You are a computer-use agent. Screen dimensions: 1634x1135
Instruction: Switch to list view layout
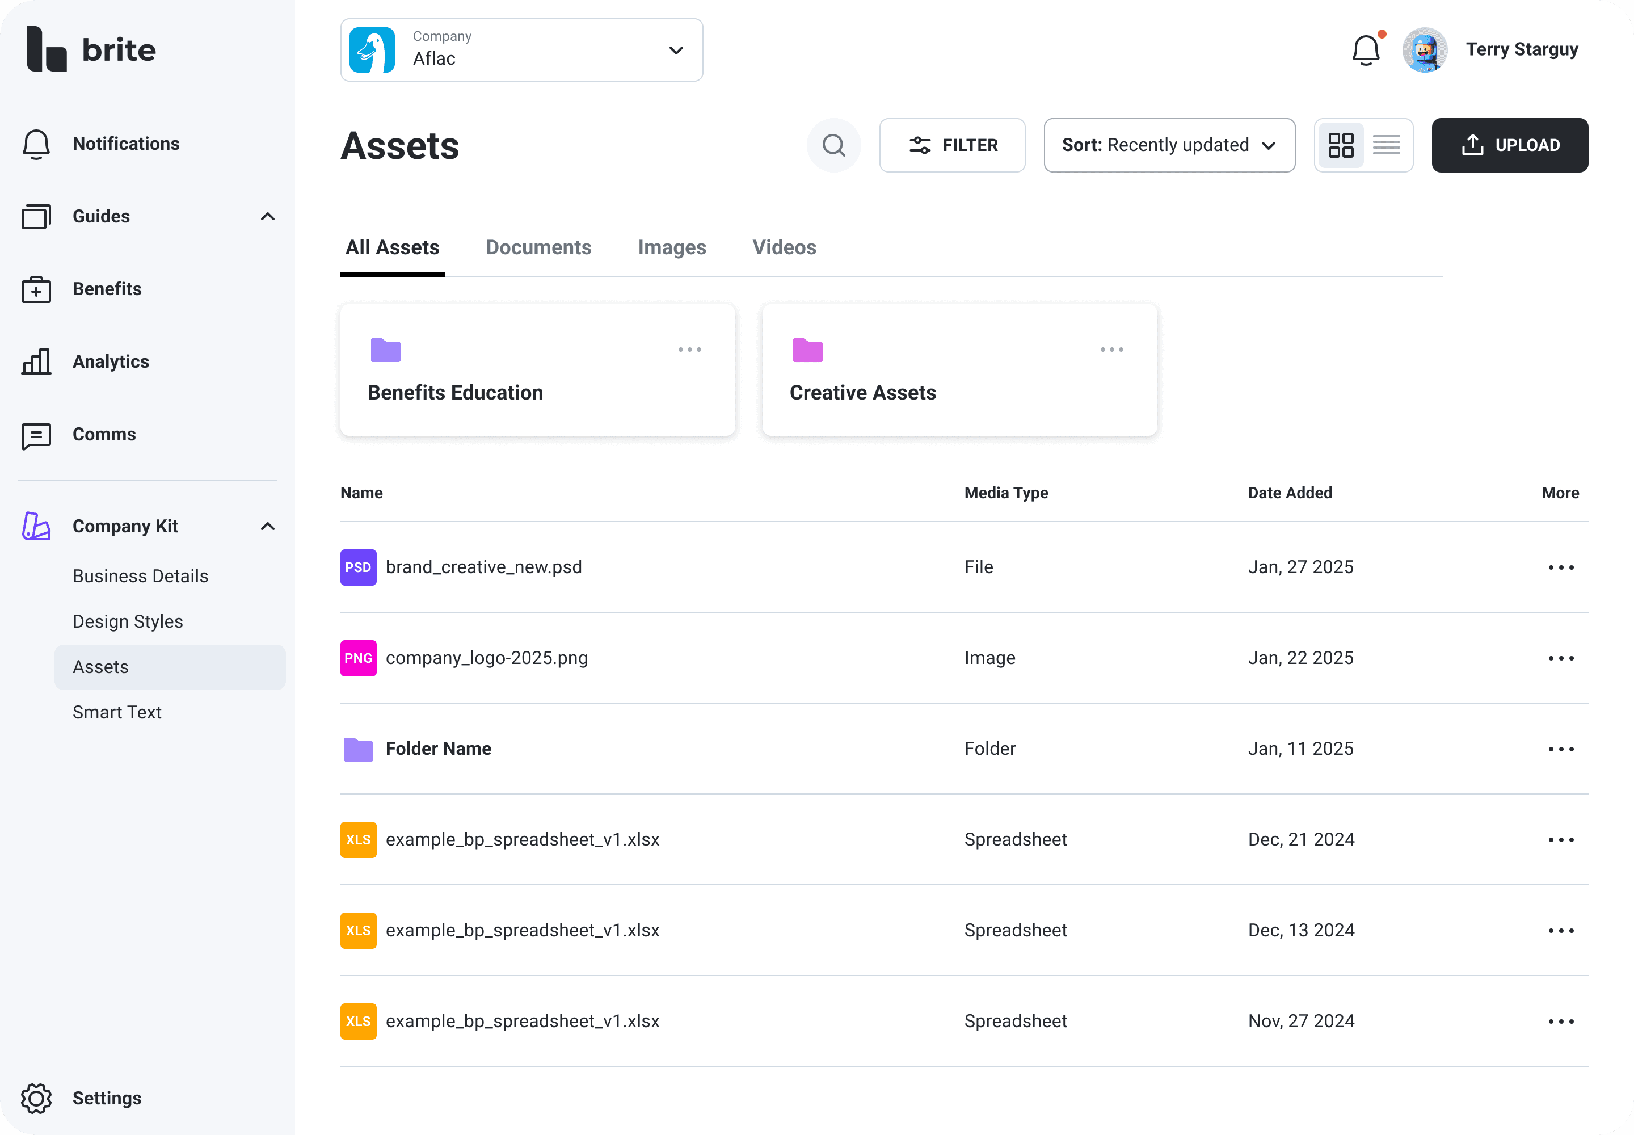[x=1386, y=145]
